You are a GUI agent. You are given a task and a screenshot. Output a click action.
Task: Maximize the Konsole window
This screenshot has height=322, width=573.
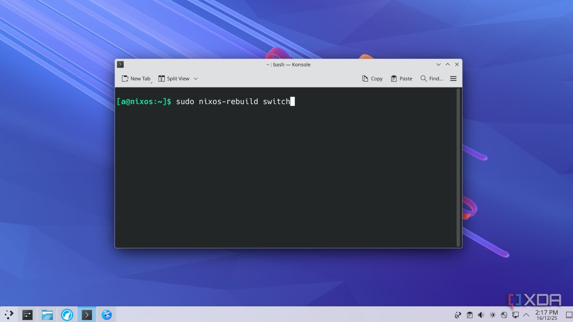(x=448, y=64)
